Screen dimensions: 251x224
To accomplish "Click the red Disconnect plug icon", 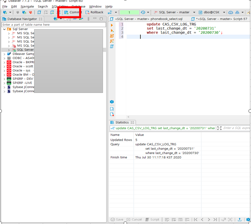I will pyautogui.click(x=30, y=12).
